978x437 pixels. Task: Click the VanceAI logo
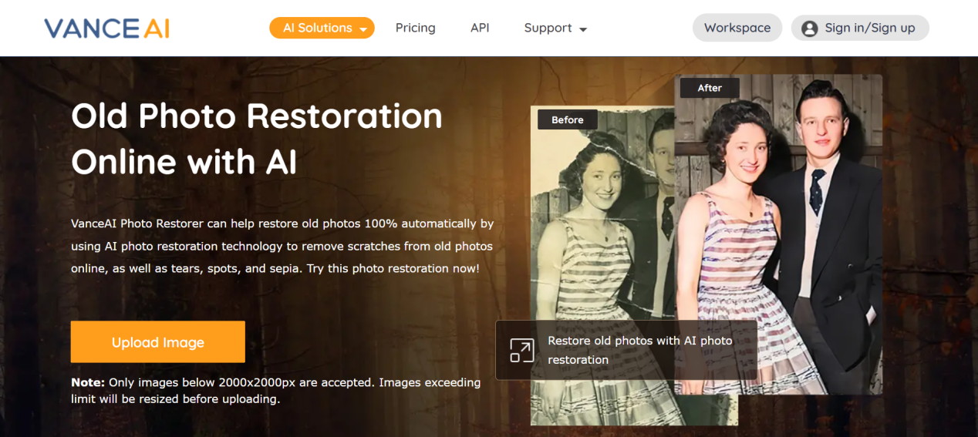coord(106,29)
